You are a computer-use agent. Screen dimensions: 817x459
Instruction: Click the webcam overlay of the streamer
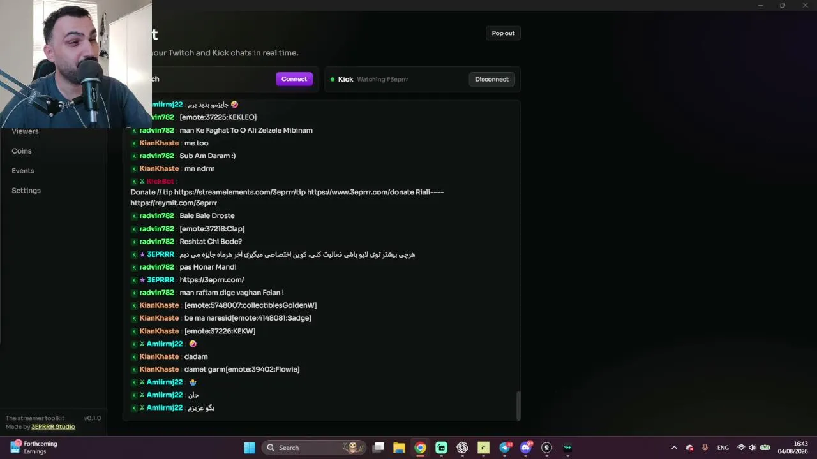click(76, 64)
